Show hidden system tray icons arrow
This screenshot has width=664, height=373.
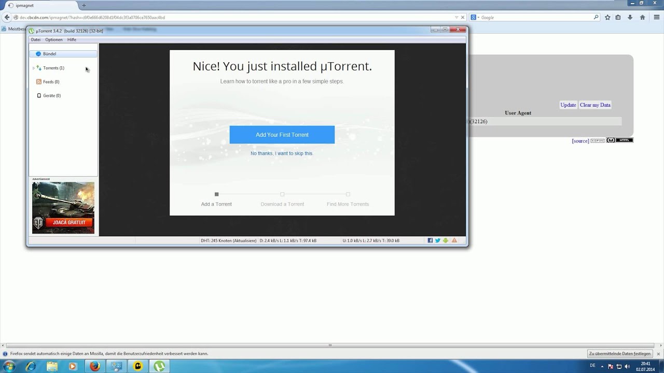tap(603, 366)
